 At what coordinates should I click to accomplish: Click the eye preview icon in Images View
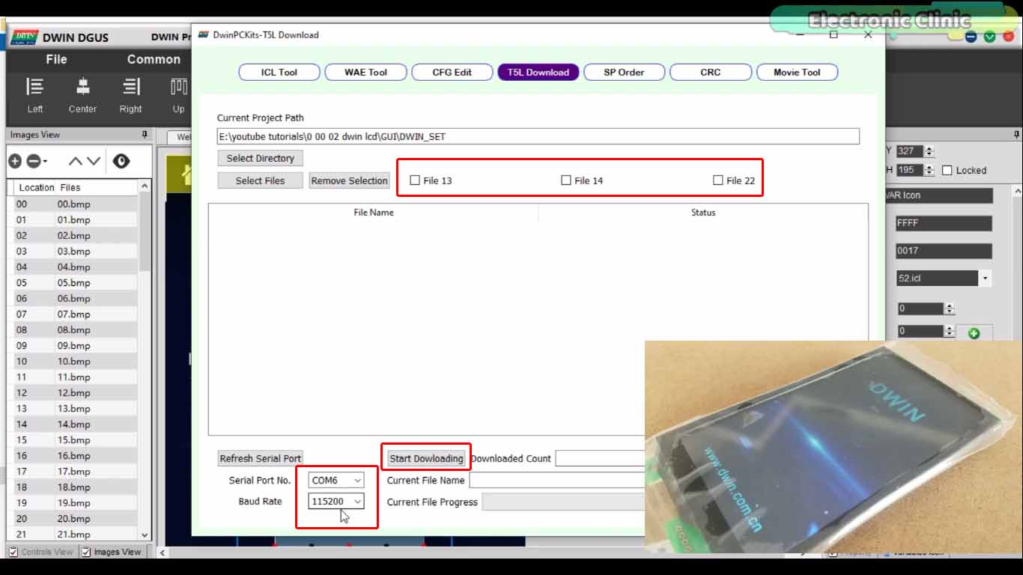[121, 161]
